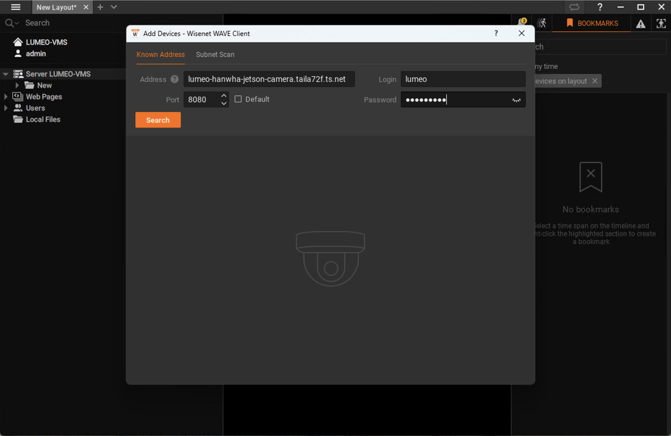The image size is (671, 436).
Task: Open Local Files in the tree
Action: [37, 119]
